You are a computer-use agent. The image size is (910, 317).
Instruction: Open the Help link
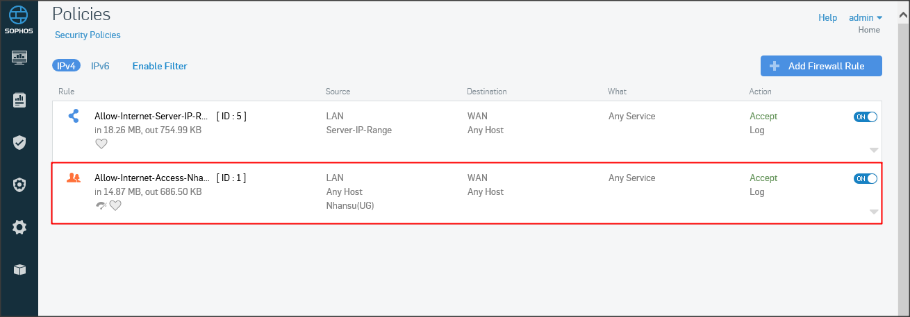pyautogui.click(x=827, y=17)
